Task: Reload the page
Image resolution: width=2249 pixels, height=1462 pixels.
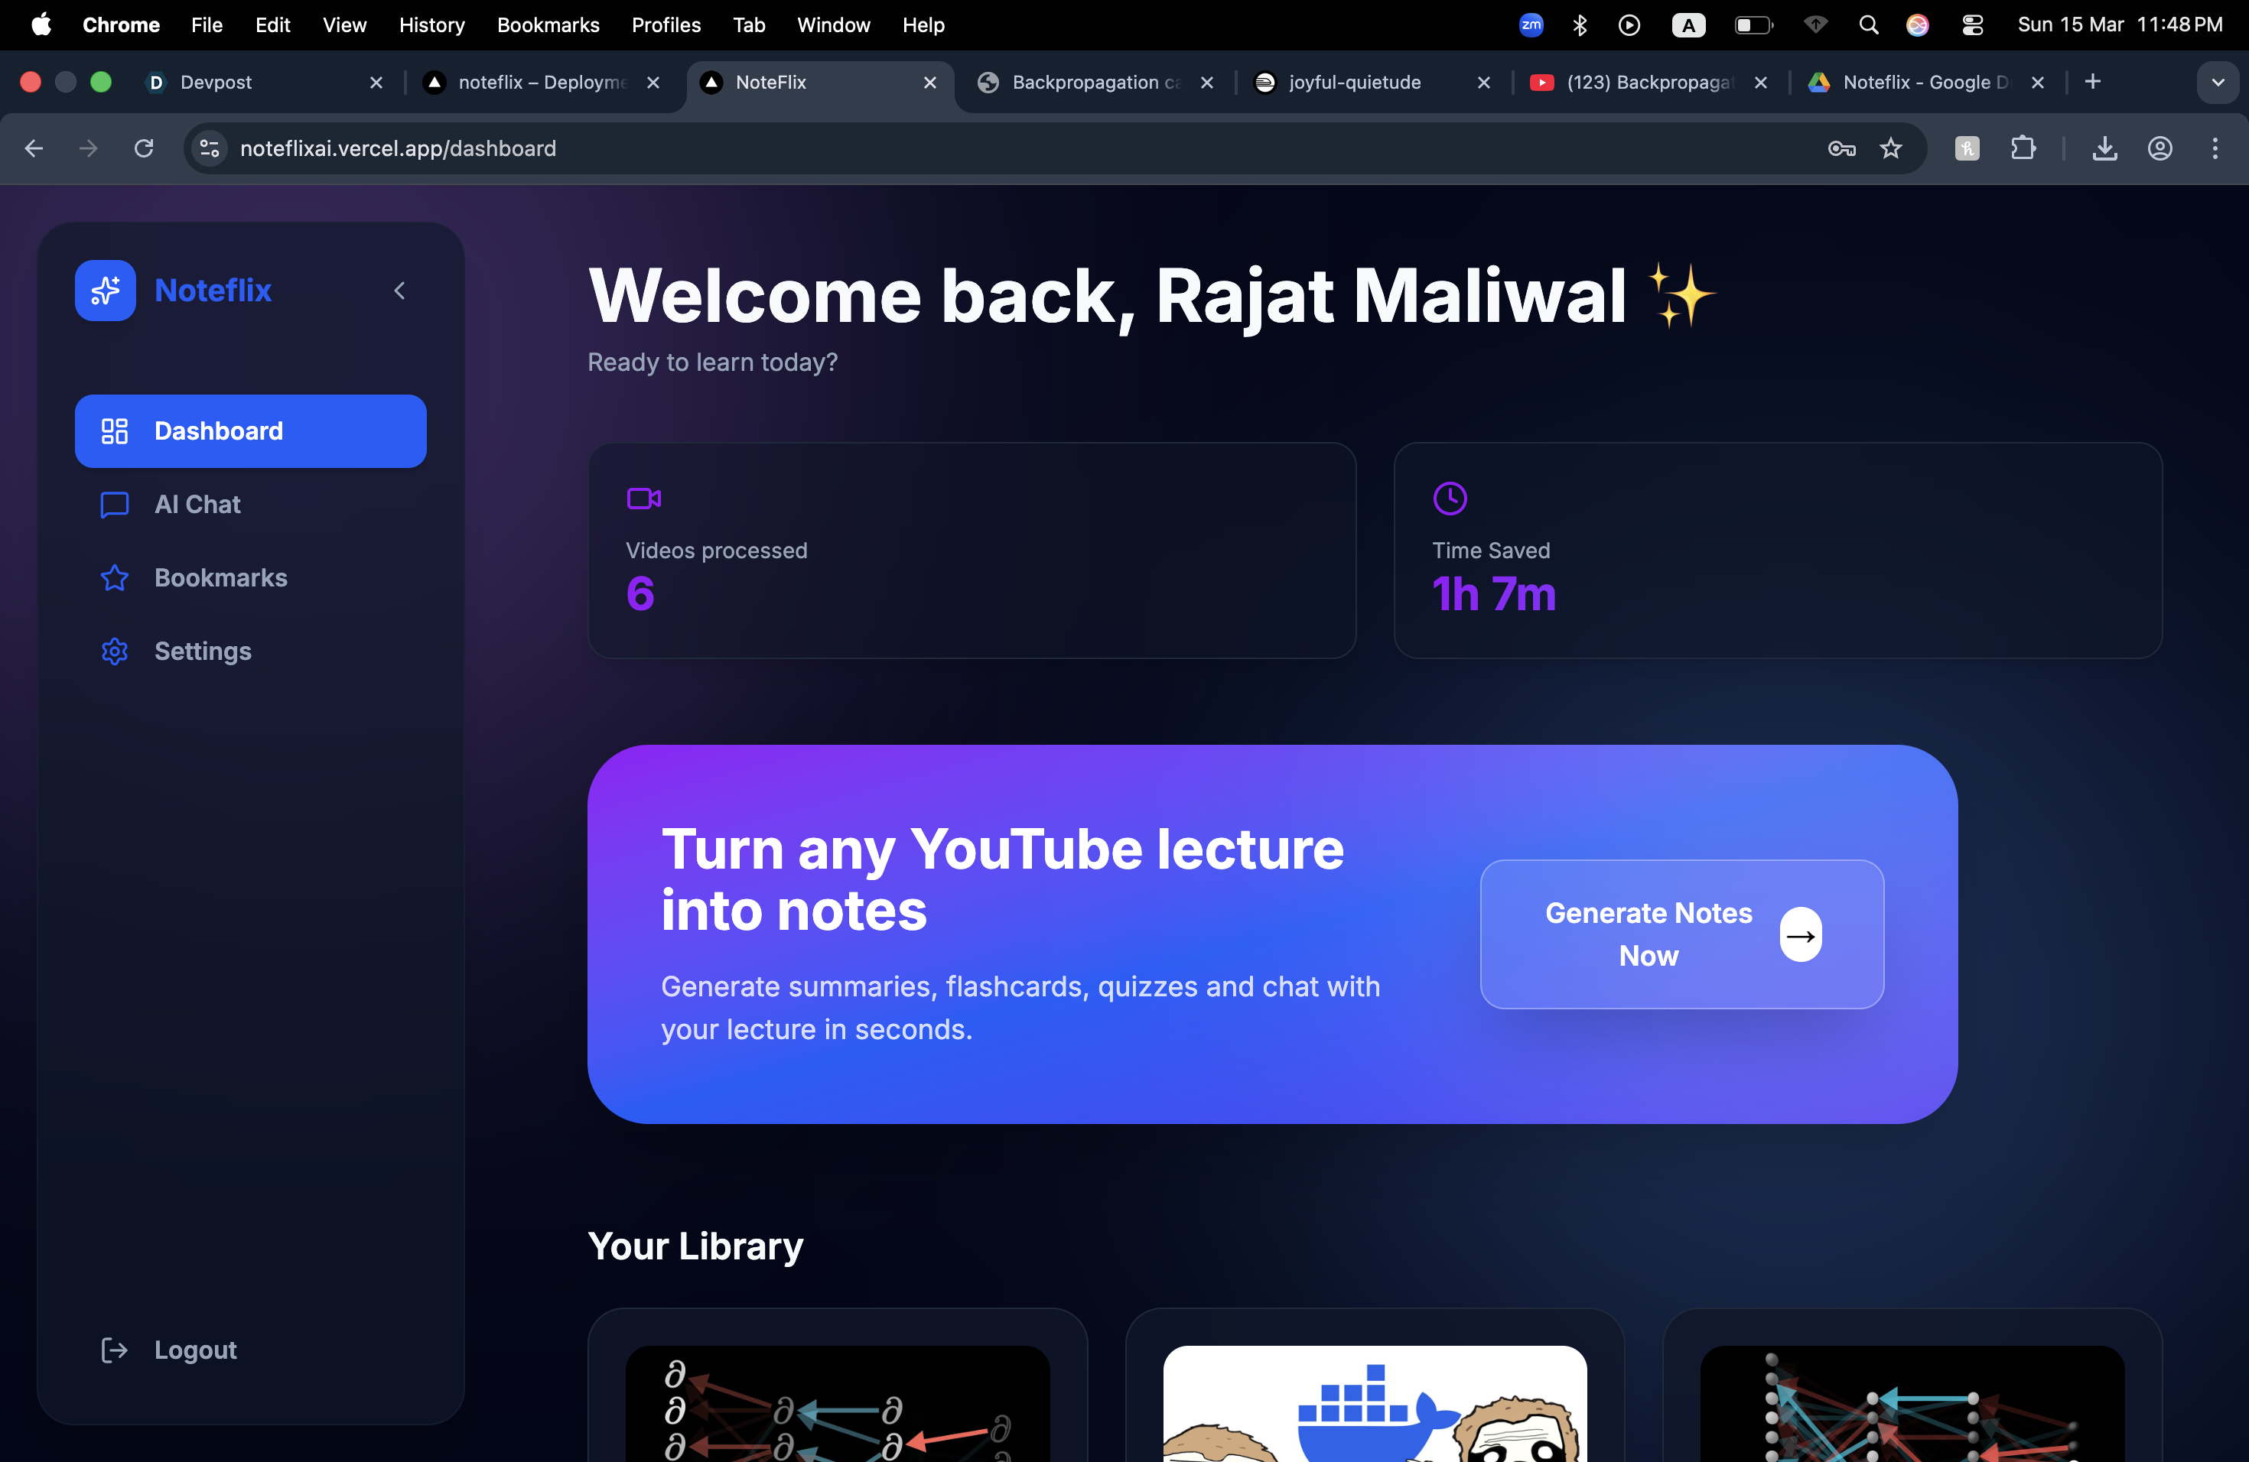Action: (x=144, y=148)
